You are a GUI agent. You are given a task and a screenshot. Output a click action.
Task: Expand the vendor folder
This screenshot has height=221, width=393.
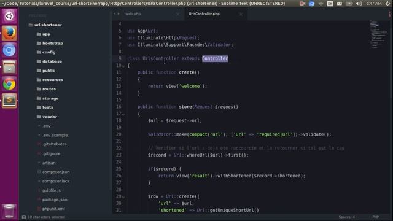click(47, 117)
